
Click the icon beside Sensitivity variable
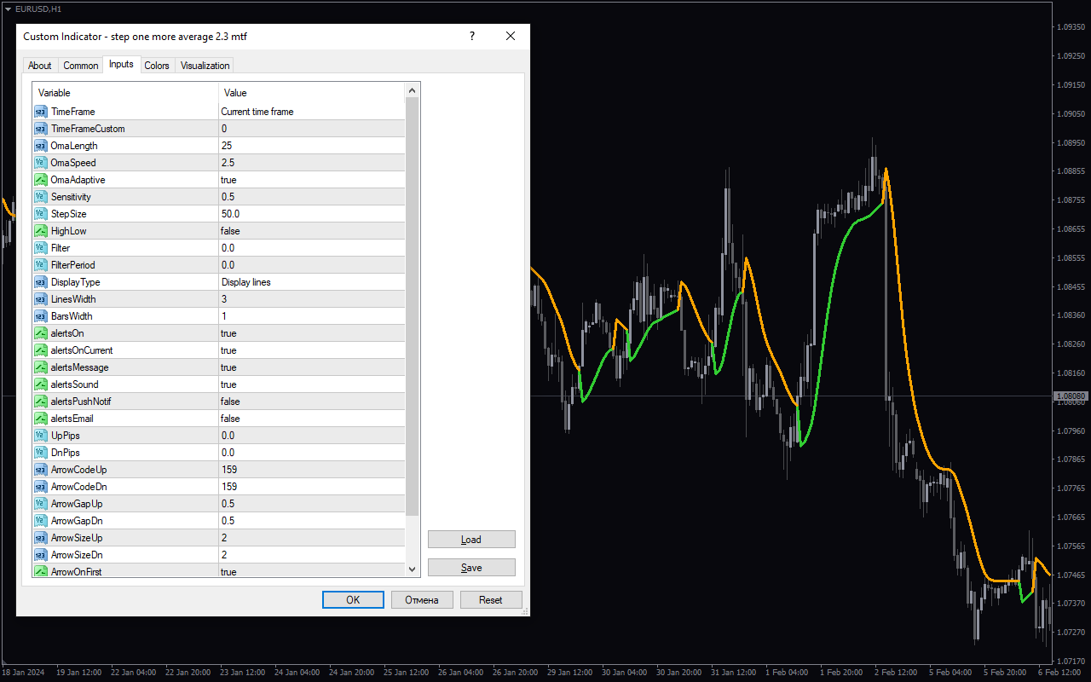[x=40, y=197]
